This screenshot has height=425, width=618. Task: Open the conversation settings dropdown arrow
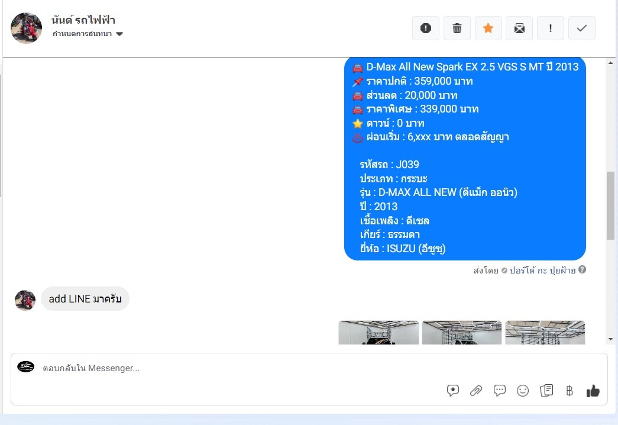(x=119, y=34)
